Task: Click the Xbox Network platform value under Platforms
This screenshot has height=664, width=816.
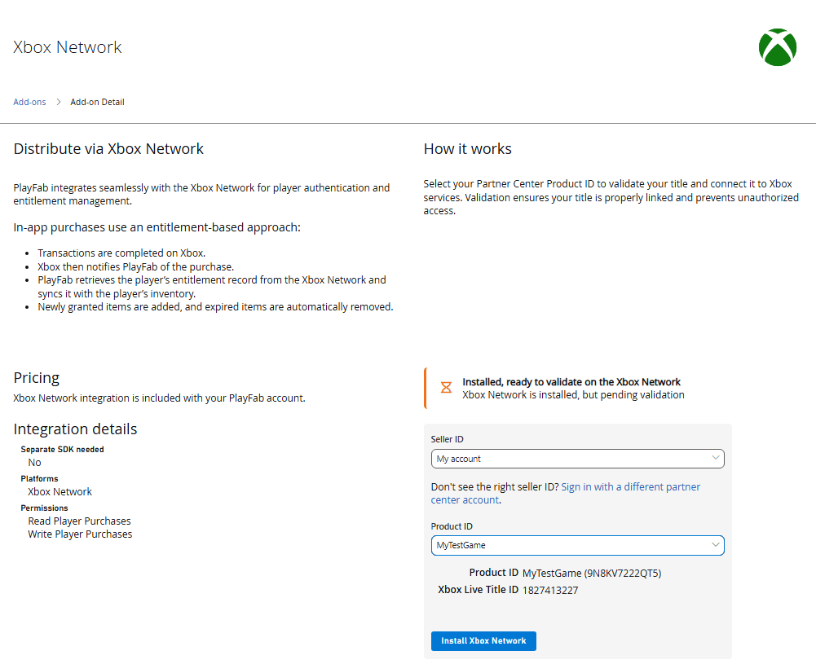Action: [x=60, y=492]
